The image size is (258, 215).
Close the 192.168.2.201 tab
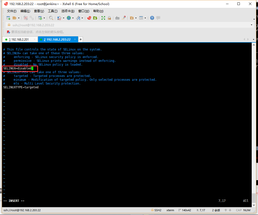pyautogui.click(x=35, y=39)
